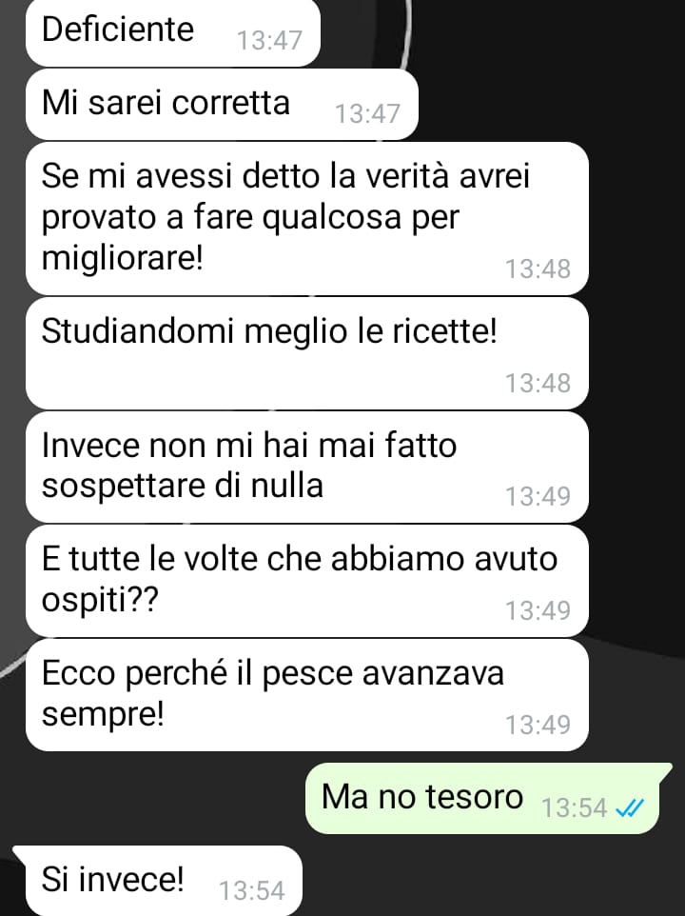The width and height of the screenshot is (685, 916).
Task: Select the 'Deficiente' message bubble
Action: coord(173,32)
